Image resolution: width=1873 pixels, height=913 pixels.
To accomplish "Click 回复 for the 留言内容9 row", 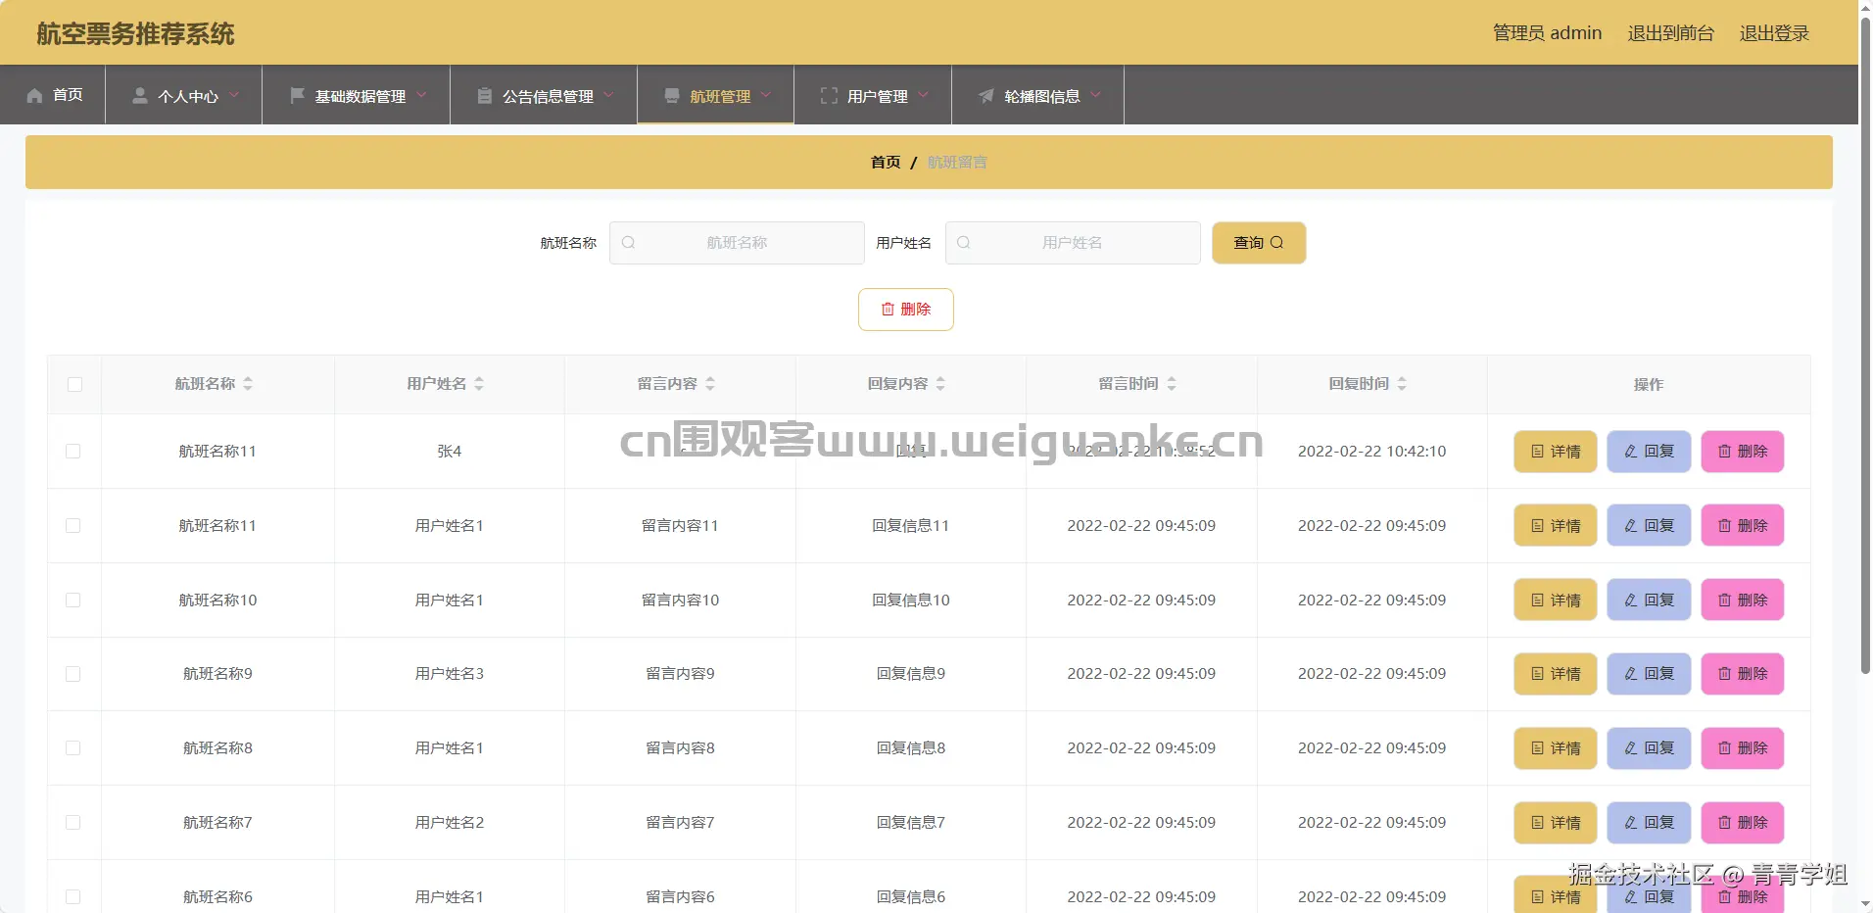I will [1649, 674].
